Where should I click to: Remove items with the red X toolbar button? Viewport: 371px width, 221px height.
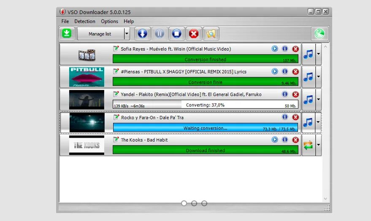click(x=194, y=34)
